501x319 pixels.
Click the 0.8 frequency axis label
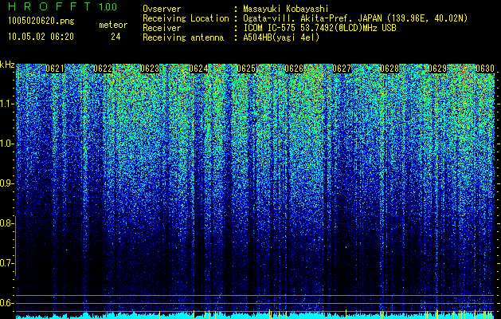pos(6,223)
